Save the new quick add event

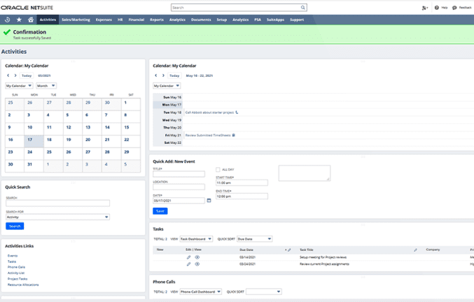[x=160, y=211]
